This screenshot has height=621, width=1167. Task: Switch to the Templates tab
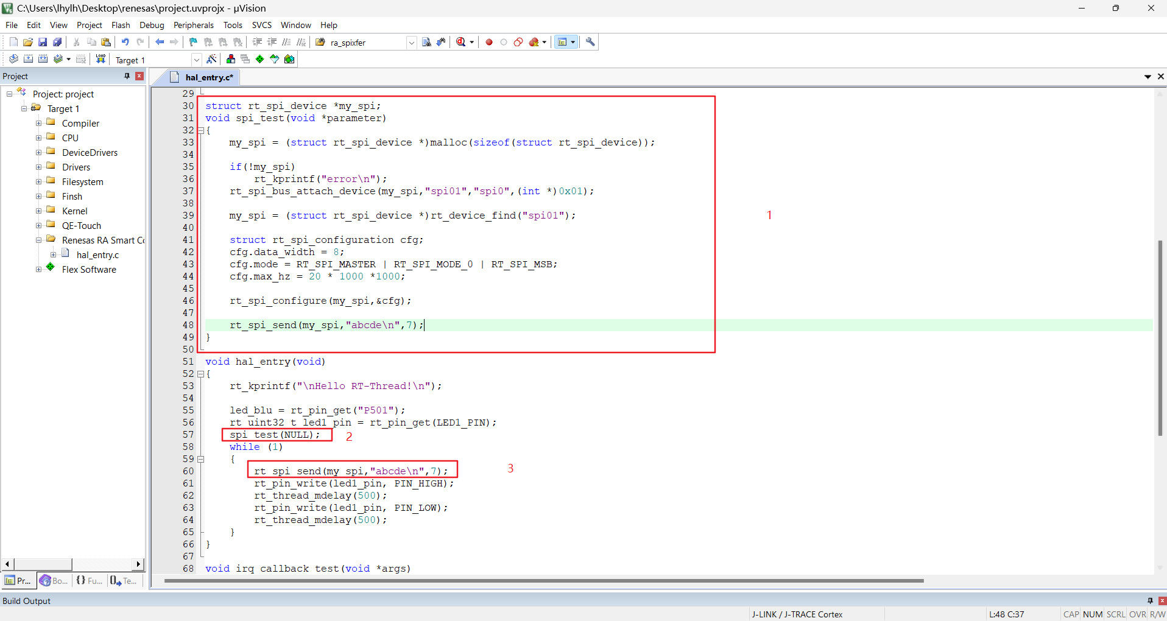tap(124, 581)
